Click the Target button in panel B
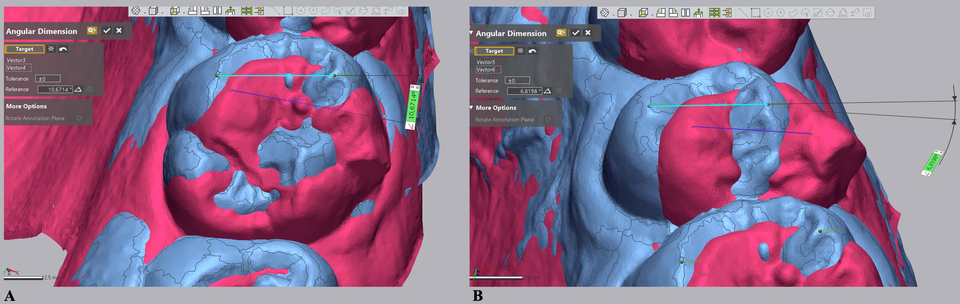This screenshot has height=304, width=960. pos(494,51)
